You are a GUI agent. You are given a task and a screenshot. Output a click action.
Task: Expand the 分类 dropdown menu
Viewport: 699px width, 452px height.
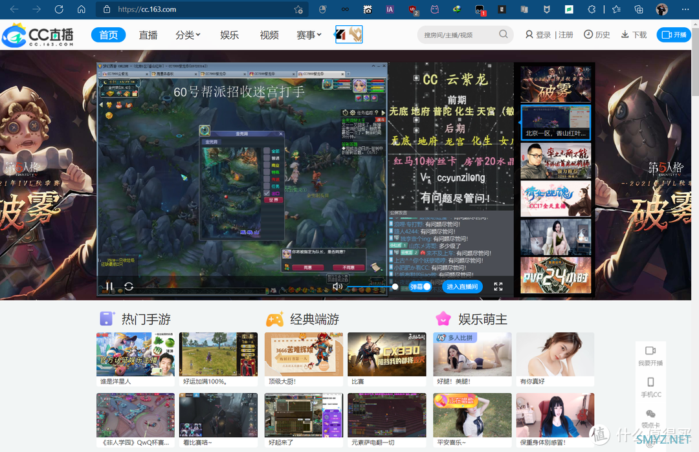point(188,35)
